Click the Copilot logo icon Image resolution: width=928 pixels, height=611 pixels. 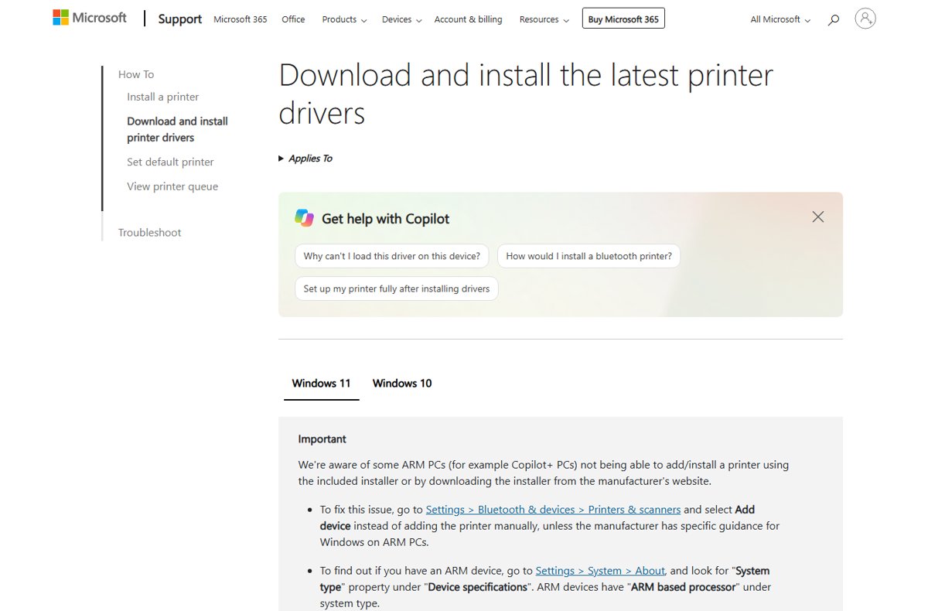(304, 218)
